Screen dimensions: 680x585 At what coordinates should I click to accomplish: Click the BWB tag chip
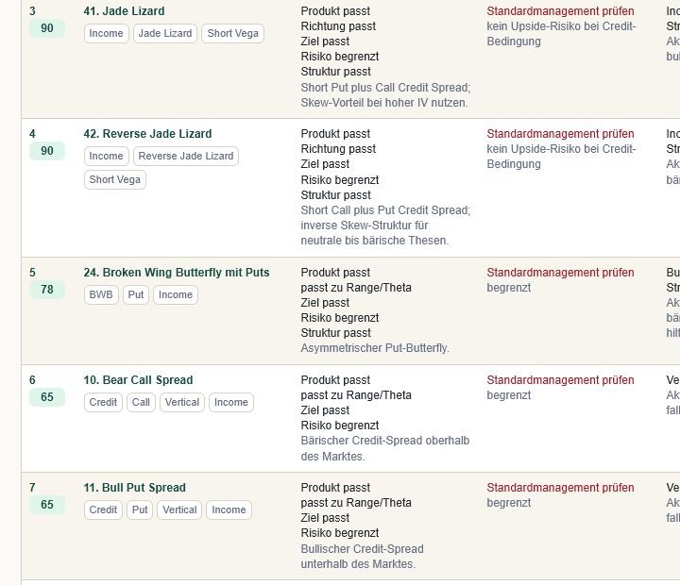tap(101, 294)
